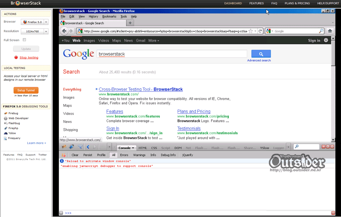Viewport: 341px width, 217px height.
Task: Reload the page with the refresh icon
Action: click(x=260, y=31)
